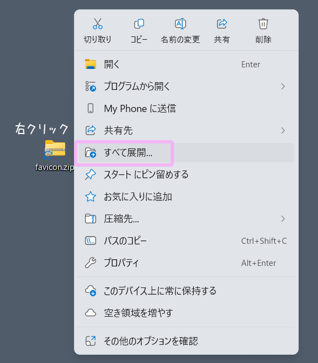Select the favicon.zip file icon
This screenshot has width=318, height=363.
pos(55,150)
